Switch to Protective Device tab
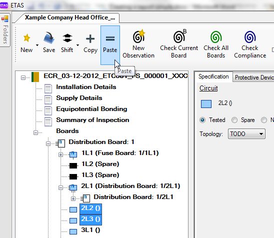 pos(254,77)
